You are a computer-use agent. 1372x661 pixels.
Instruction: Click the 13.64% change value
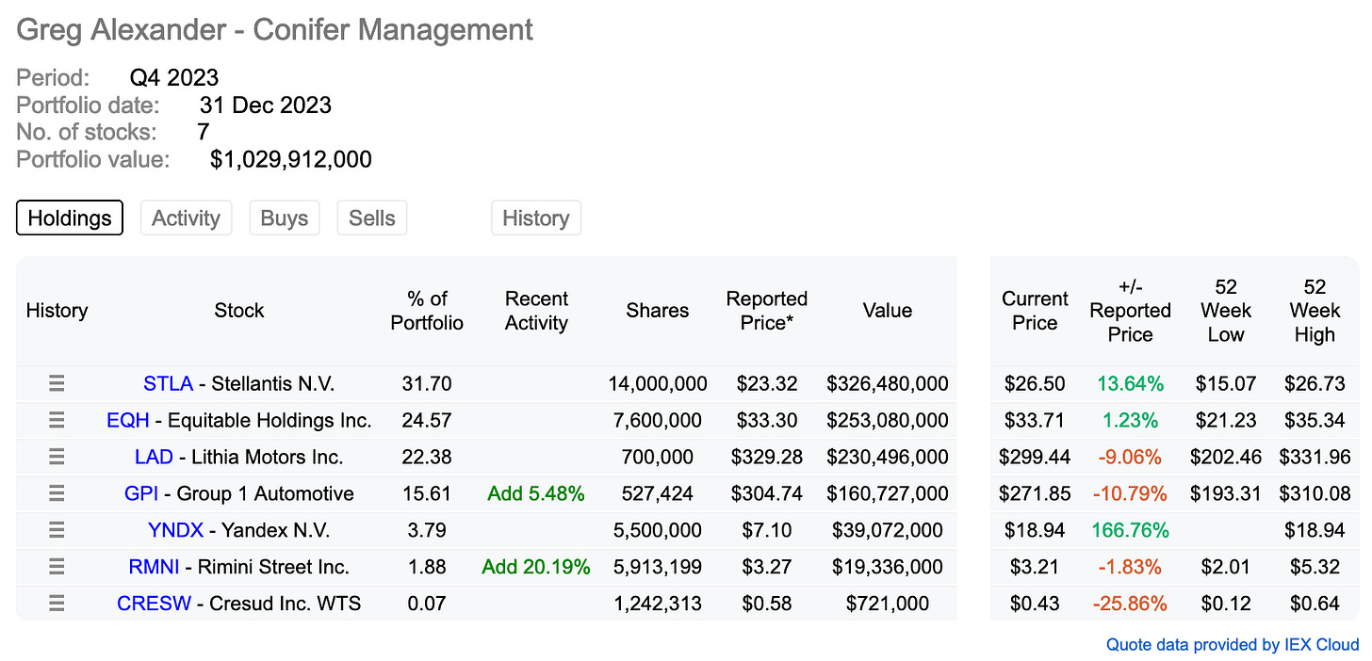(1130, 383)
